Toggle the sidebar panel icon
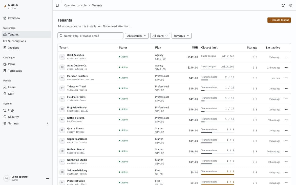This screenshot has height=185, width=296. [57, 5]
